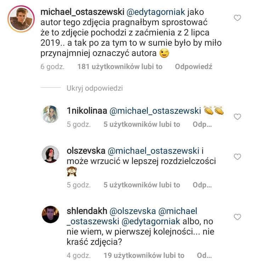
Task: Open the @edytagorniak mention in main comment
Action: coord(154,12)
